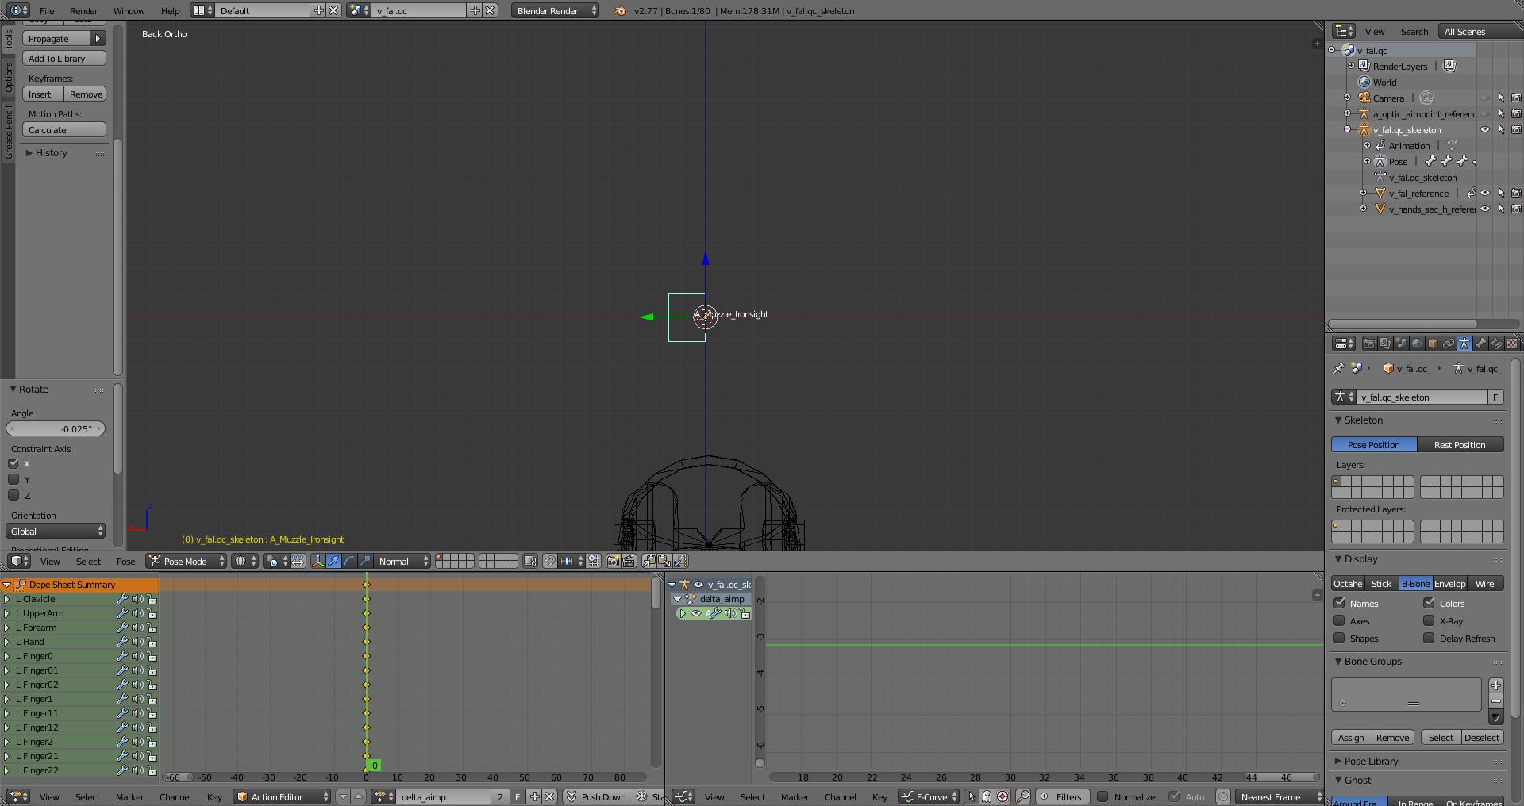Open the Action Editor mode dropdown
This screenshot has height=806, width=1524.
283,796
